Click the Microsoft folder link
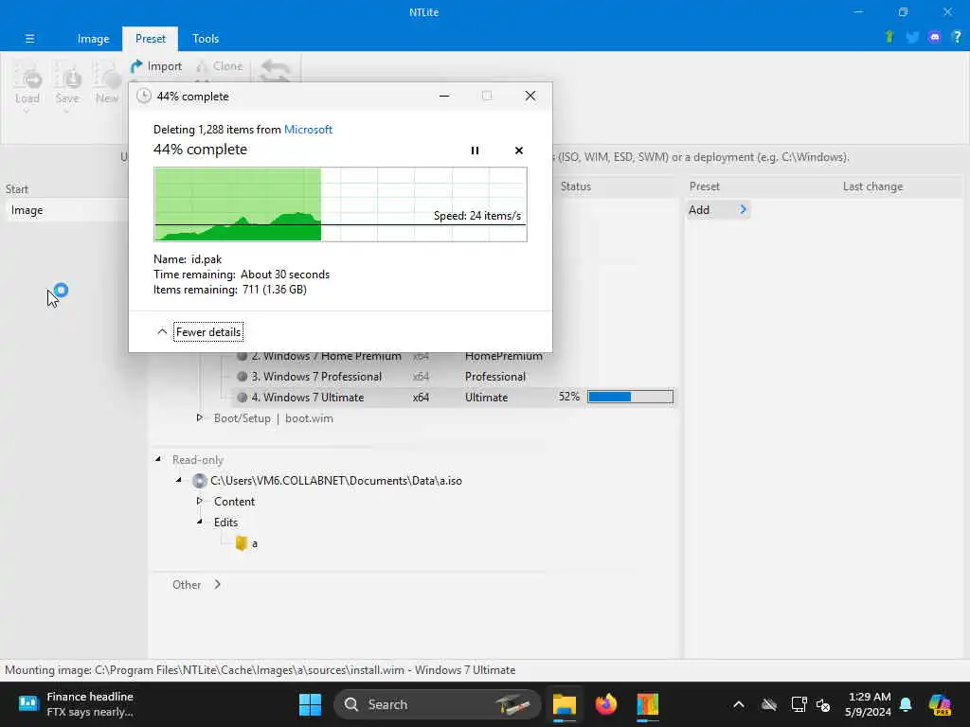 point(308,129)
